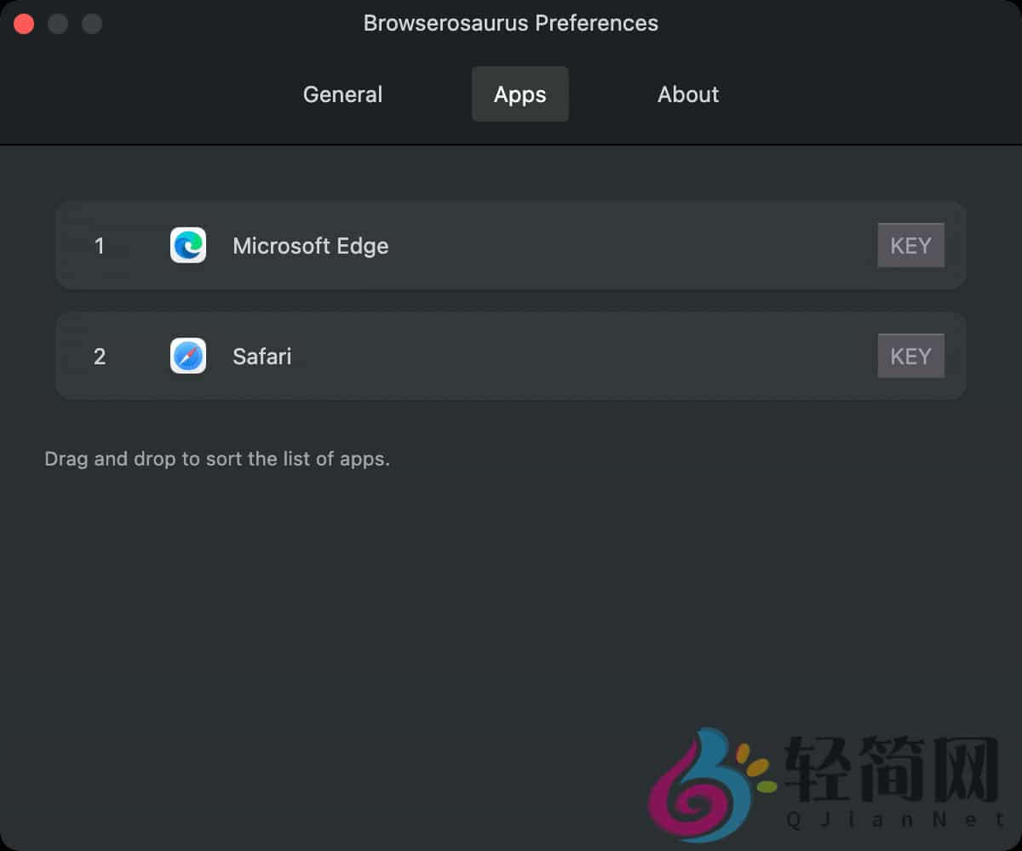This screenshot has height=851, width=1022.
Task: Click the Safari label text
Action: [x=261, y=357]
